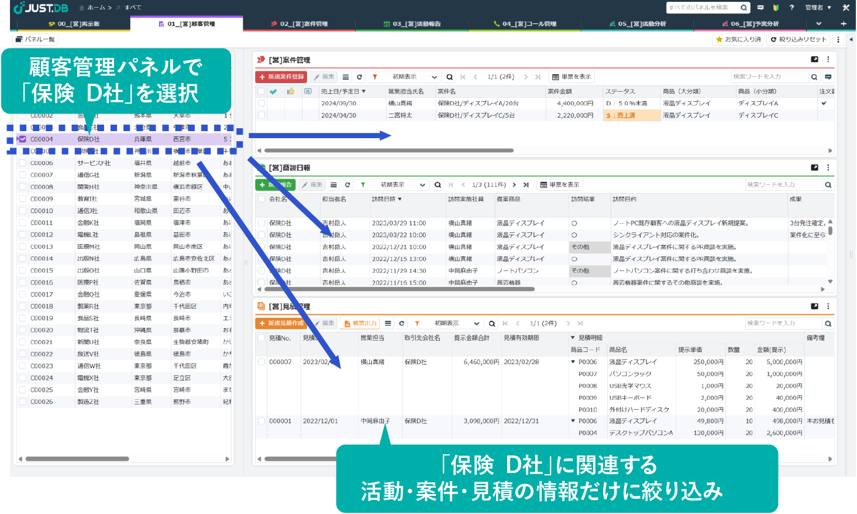Focus the すべてのパネルを検索 search box
Viewport: 857px width, 514px height.
point(702,8)
